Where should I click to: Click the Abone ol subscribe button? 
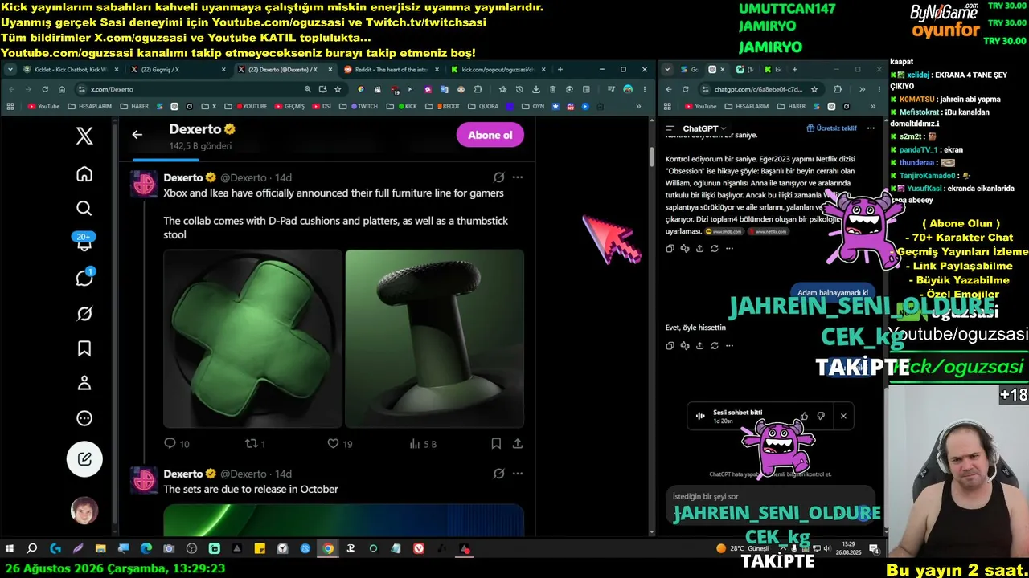tap(490, 135)
